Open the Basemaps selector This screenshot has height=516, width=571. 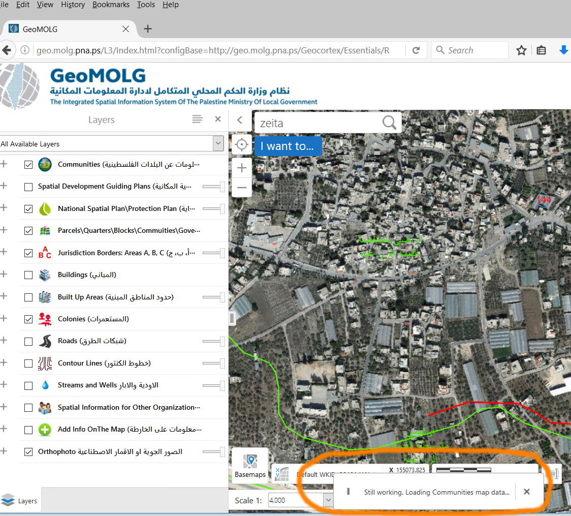click(x=250, y=466)
